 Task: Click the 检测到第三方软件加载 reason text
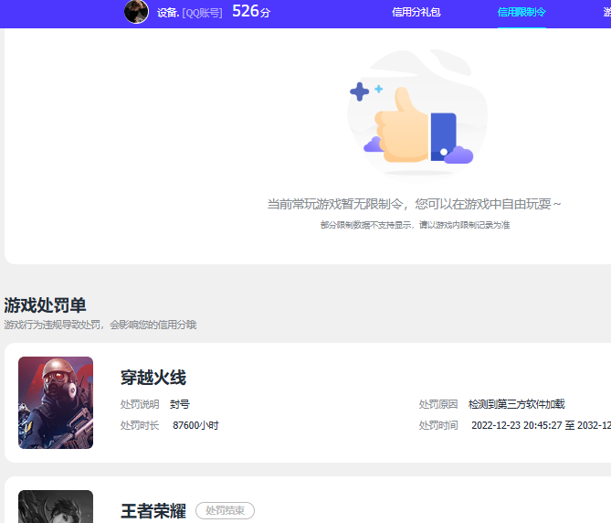[x=516, y=404]
